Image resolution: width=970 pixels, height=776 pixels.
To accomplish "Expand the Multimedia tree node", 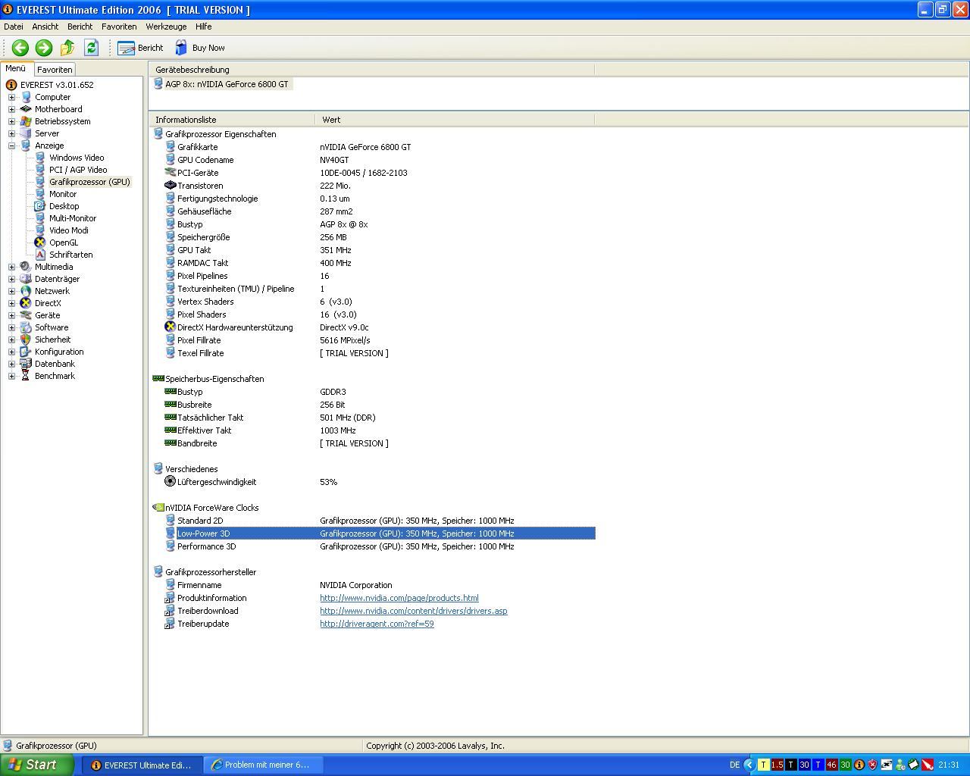I will pos(11,267).
